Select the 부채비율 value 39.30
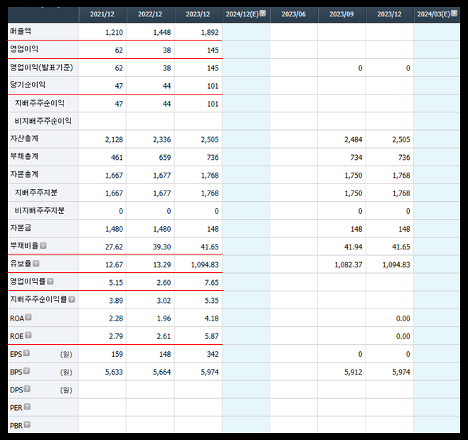Viewport: 468px width, 440px height. coord(161,247)
